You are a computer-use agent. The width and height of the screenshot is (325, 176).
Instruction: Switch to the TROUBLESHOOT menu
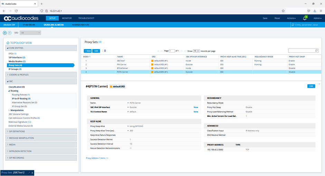pos(86,18)
